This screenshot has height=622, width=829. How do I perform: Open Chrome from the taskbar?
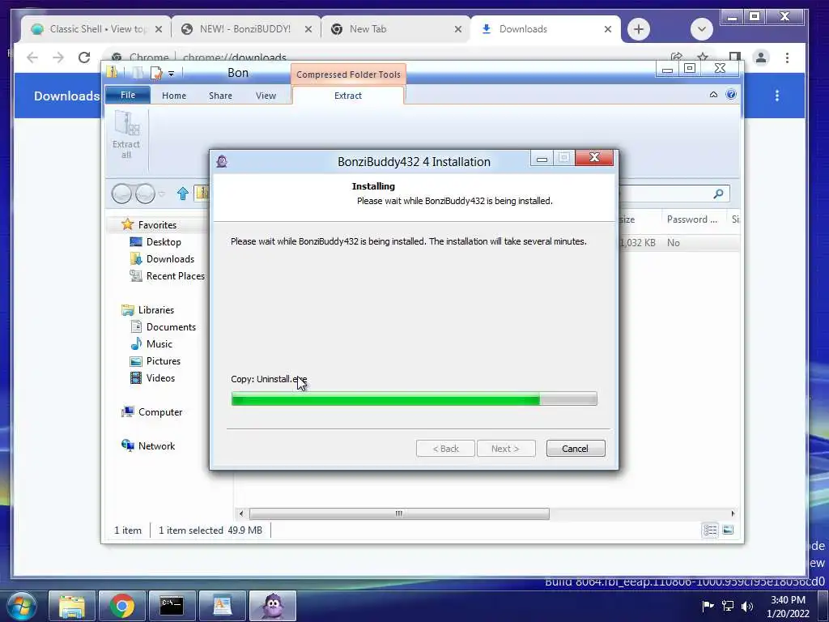point(122,606)
